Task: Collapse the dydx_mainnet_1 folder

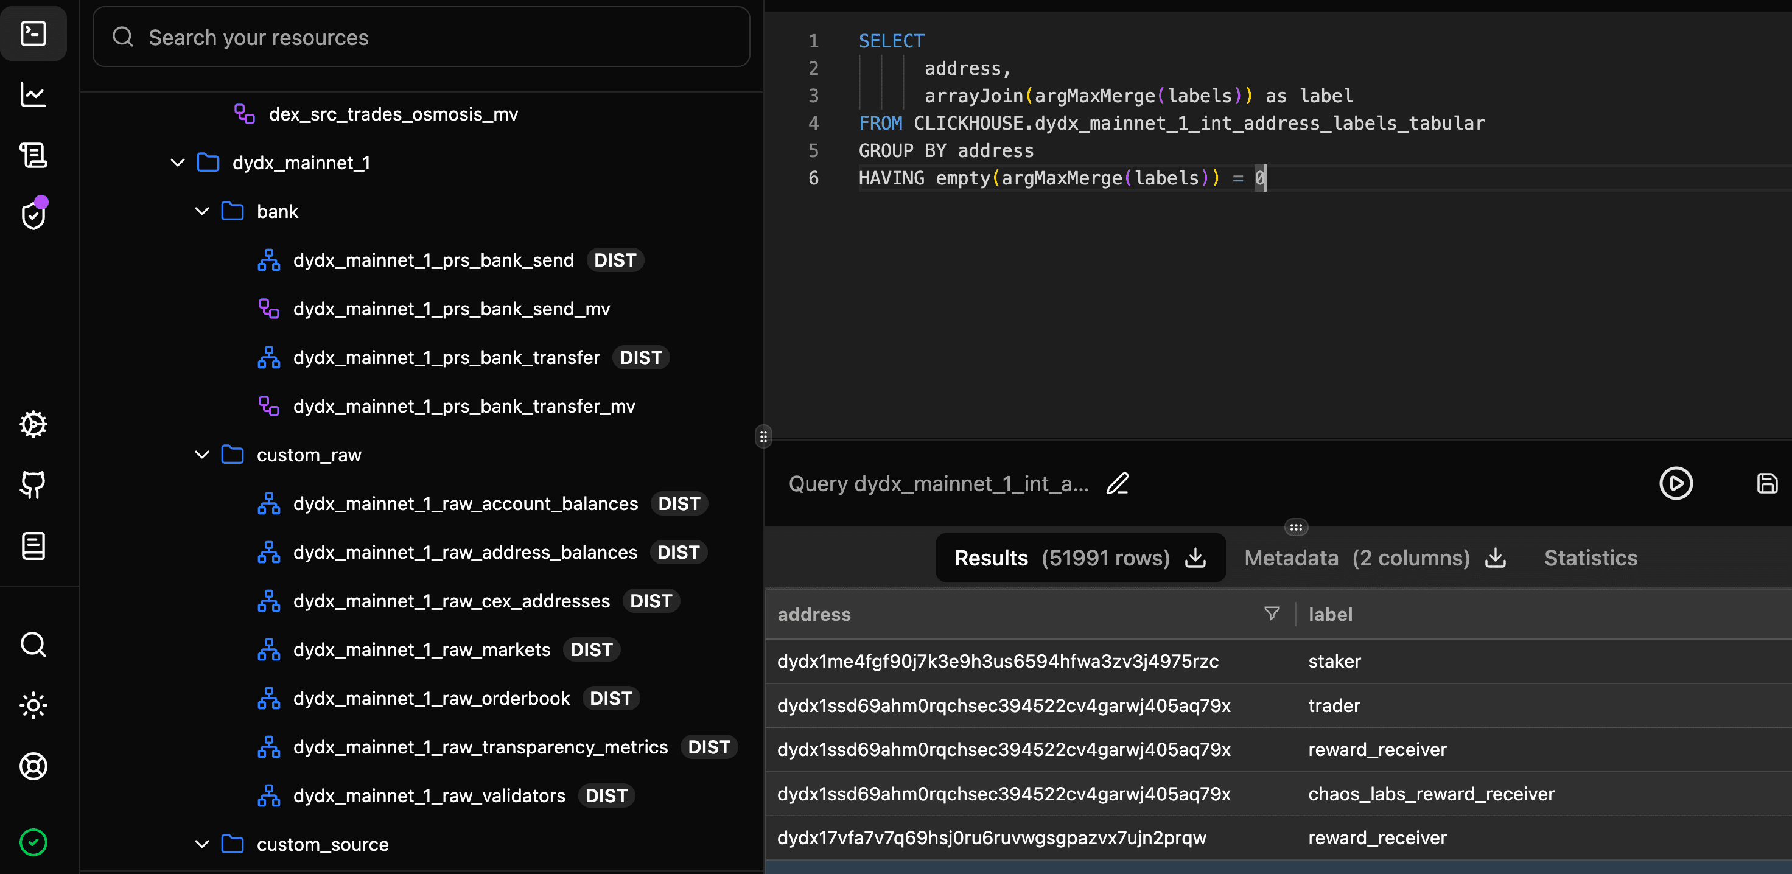Action: point(177,162)
